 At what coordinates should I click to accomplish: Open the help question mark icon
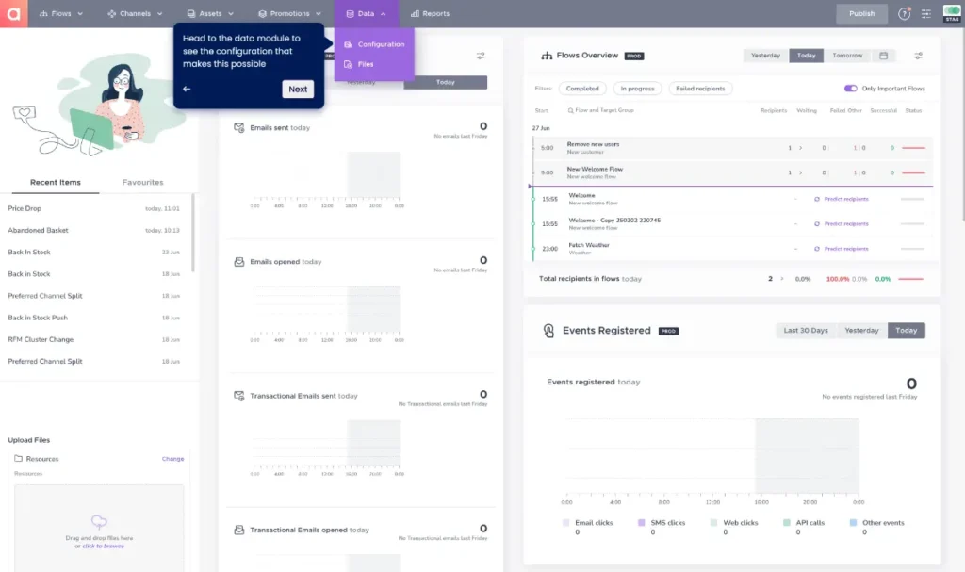[x=905, y=14]
